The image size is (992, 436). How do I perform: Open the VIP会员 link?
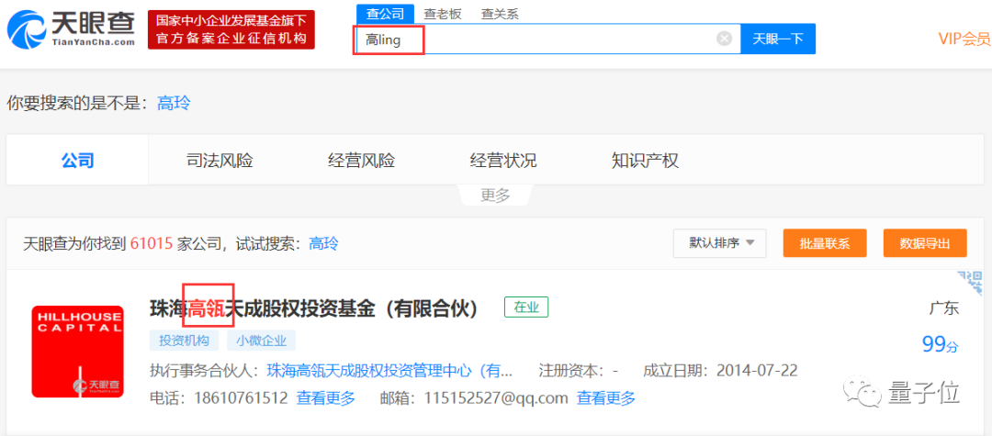(964, 39)
